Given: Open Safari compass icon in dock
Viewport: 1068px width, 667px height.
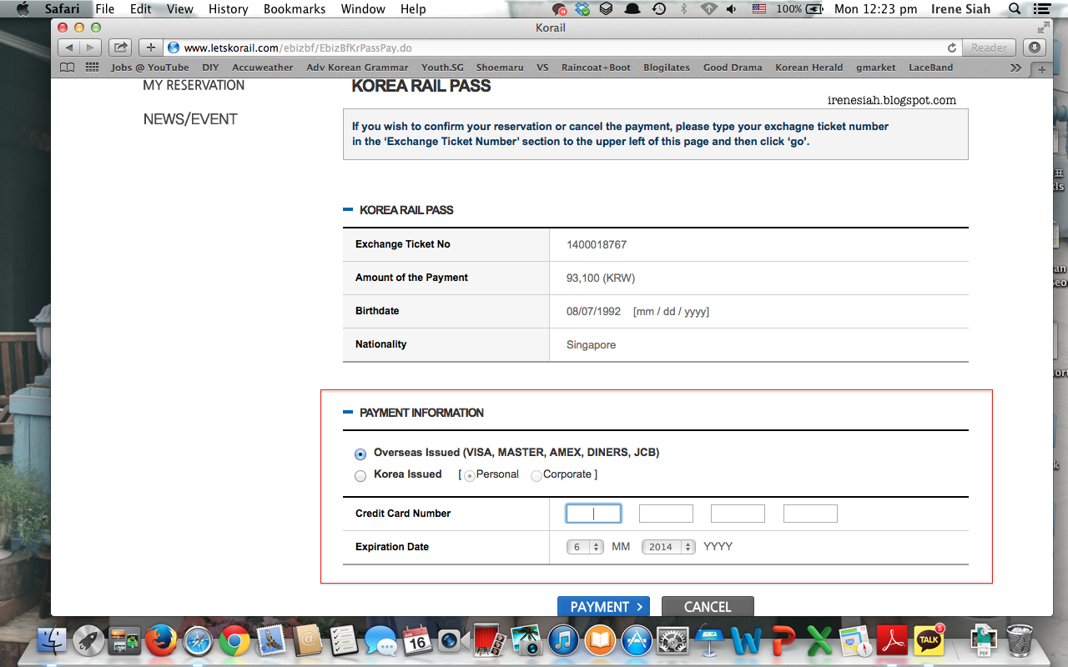Looking at the screenshot, I should click(x=198, y=640).
